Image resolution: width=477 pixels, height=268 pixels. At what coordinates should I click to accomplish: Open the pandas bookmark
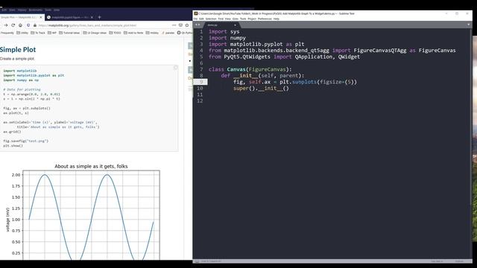click(x=168, y=33)
